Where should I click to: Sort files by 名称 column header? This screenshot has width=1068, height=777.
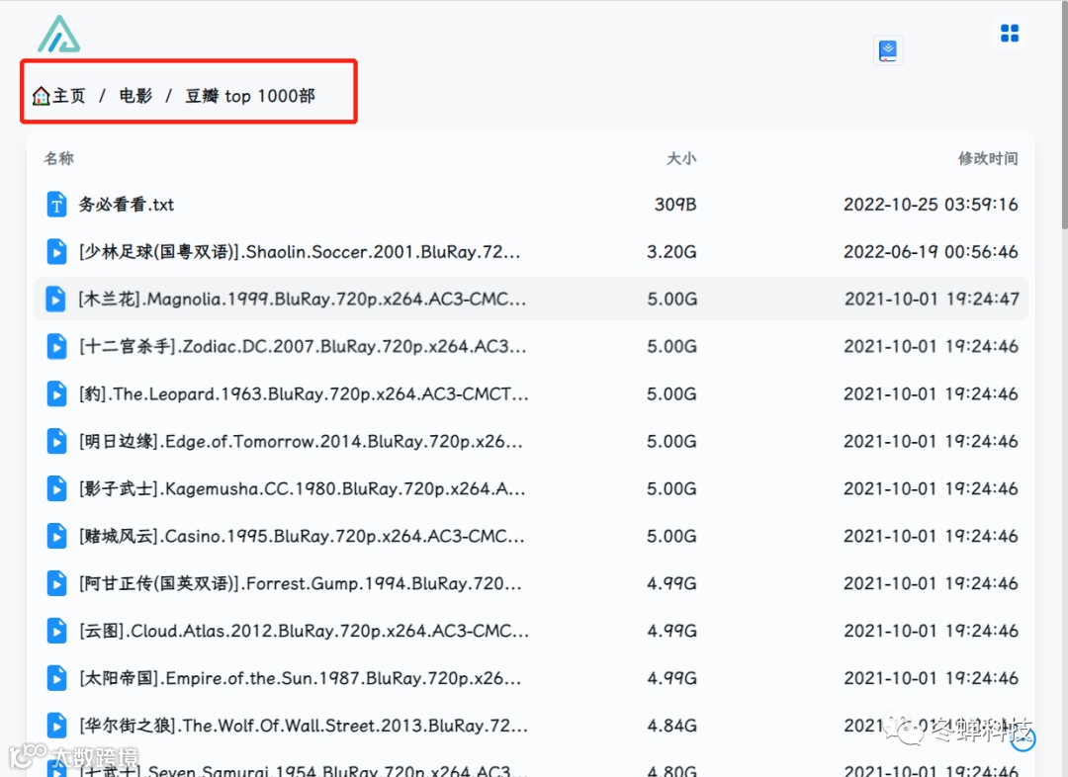(x=58, y=159)
